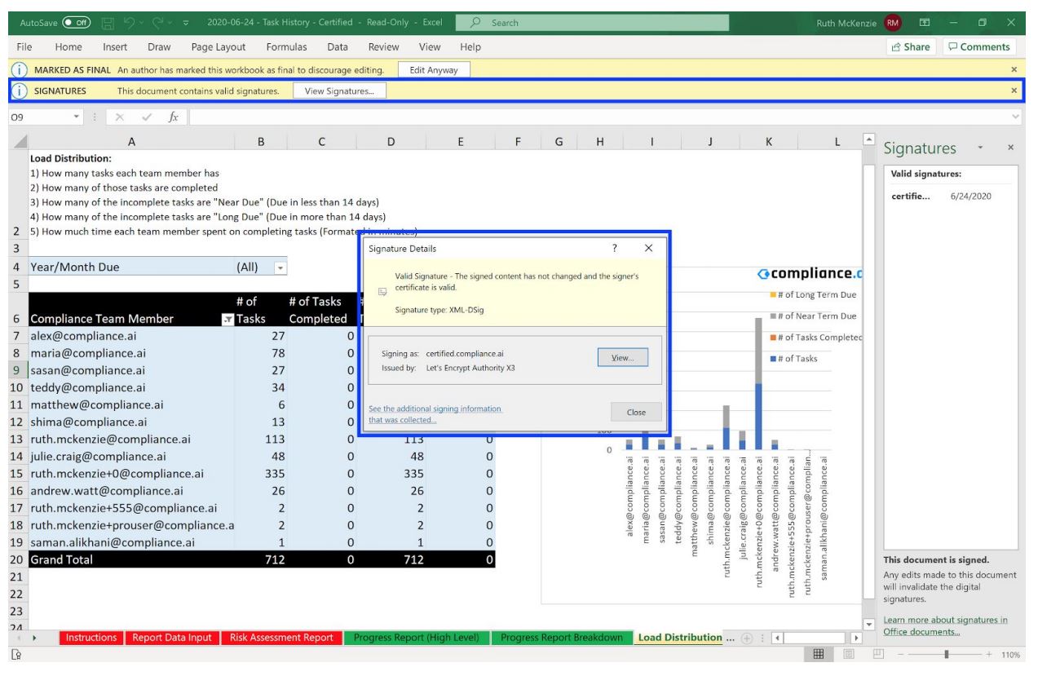Open the View ribbon tab
This screenshot has height=676, width=1038.
point(430,47)
